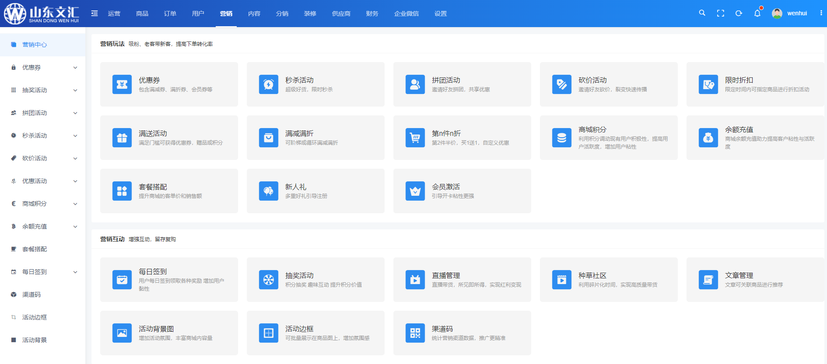Click the user avatar picture
Image resolution: width=827 pixels, height=364 pixels.
(777, 13)
